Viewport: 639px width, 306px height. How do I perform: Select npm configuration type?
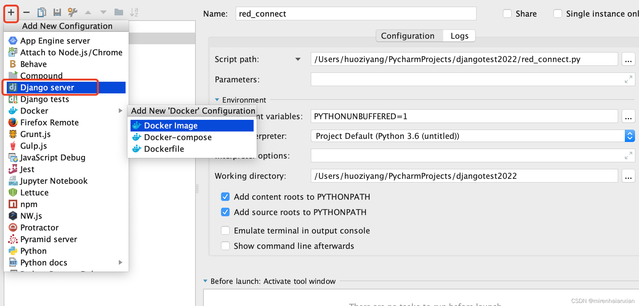click(66, 204)
